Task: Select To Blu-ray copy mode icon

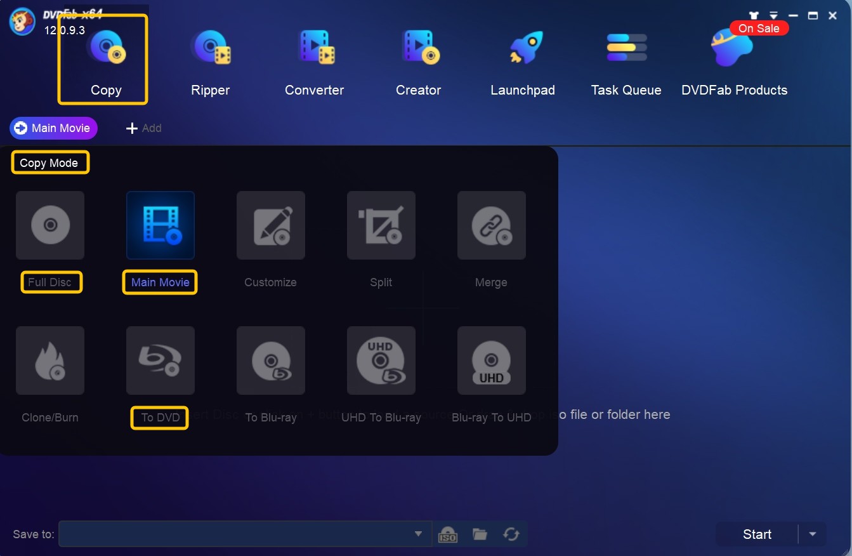Action: 271,361
